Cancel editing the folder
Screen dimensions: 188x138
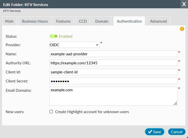point(177,132)
